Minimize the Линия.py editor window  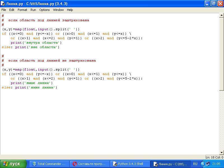pyautogui.click(x=207, y=4)
